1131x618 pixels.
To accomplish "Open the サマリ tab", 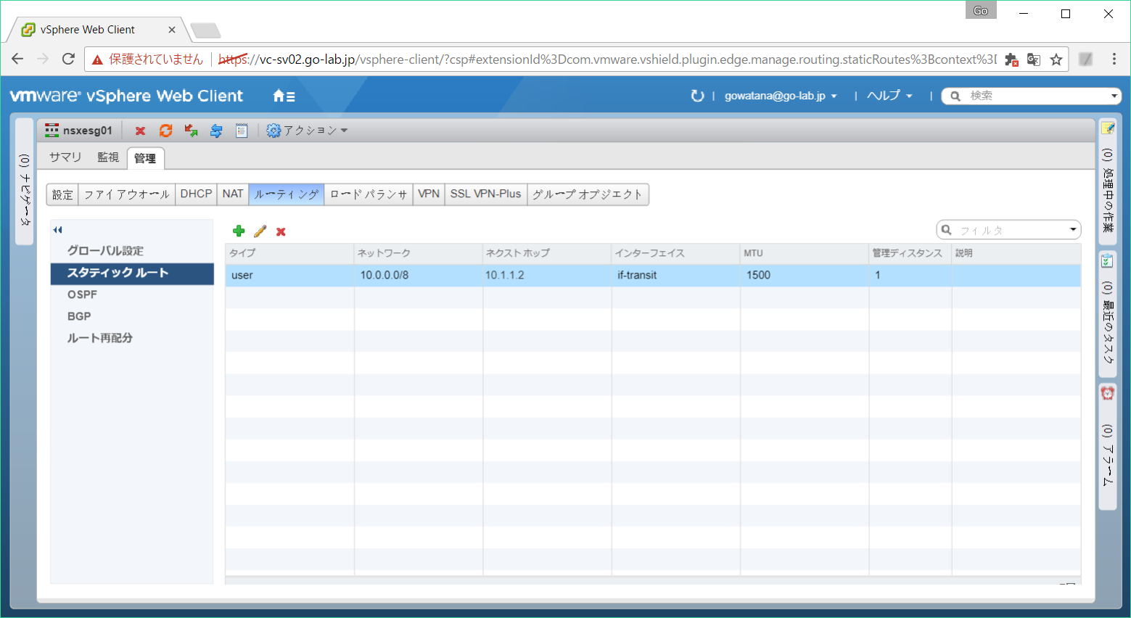I will click(65, 157).
